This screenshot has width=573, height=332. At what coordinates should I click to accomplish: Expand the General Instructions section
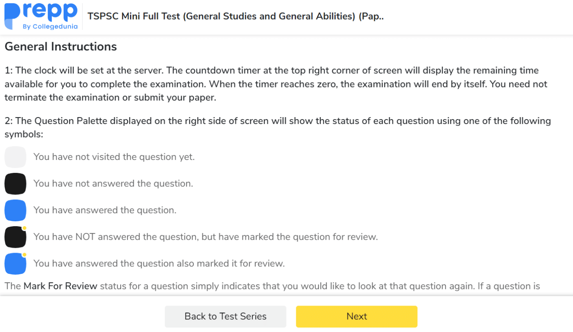[x=60, y=46]
